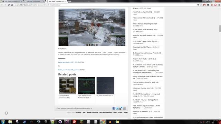This screenshot has width=221, height=124.
Task: Open Grandpa's KISS Crosshairs thumbnail
Action: coord(68,86)
